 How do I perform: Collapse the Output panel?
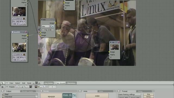[3, 91]
